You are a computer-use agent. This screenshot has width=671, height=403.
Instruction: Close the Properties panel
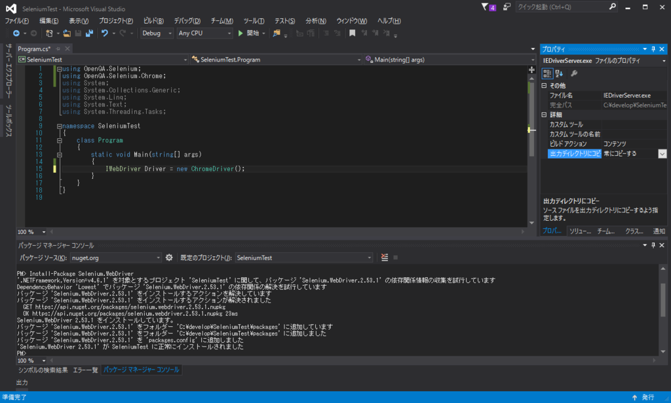[x=662, y=49]
